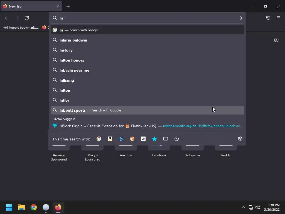
Task: Choose 'history' suggestion
Action: (x=147, y=50)
